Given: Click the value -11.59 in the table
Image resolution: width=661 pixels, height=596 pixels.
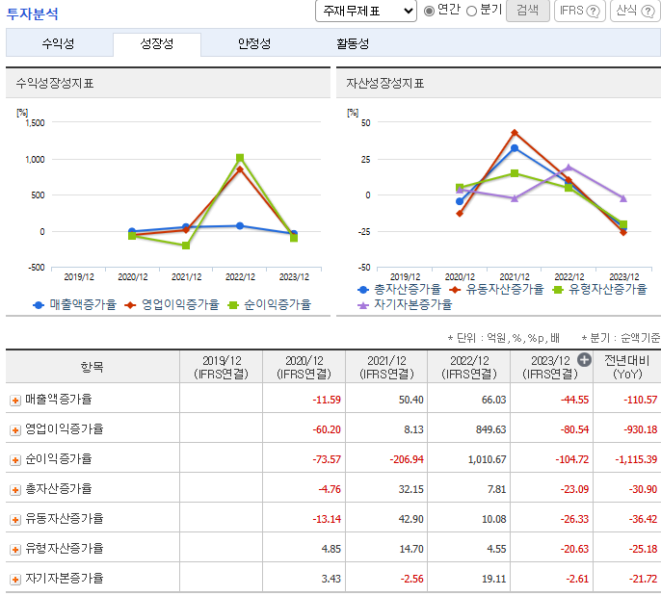Looking at the screenshot, I should 327,401.
